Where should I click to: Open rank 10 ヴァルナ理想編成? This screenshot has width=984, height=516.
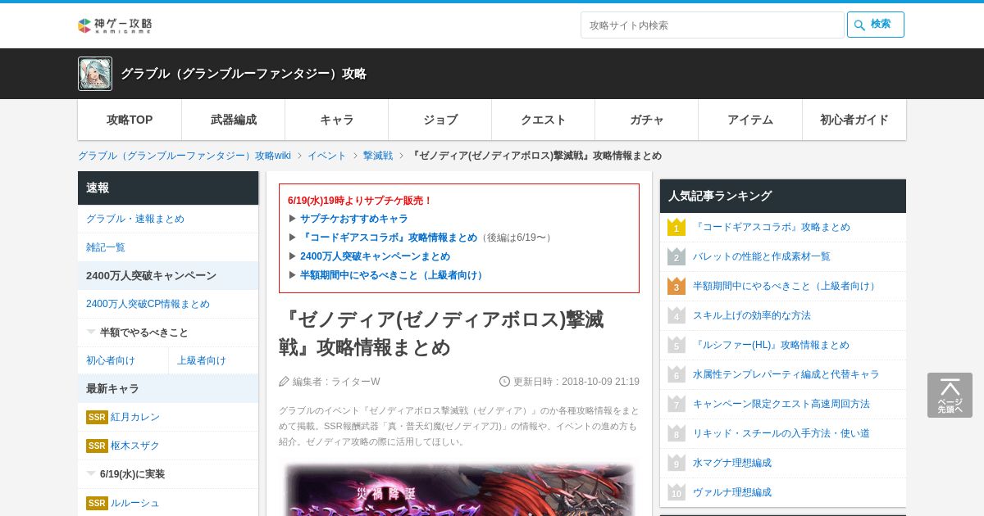point(732,492)
